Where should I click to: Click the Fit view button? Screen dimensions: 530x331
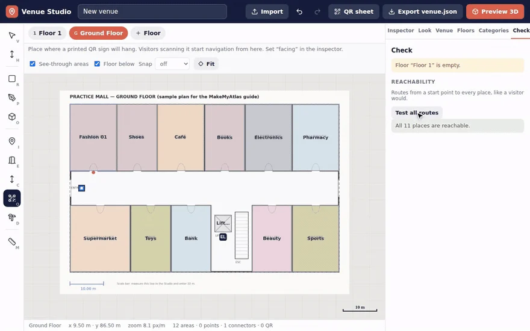(206, 64)
